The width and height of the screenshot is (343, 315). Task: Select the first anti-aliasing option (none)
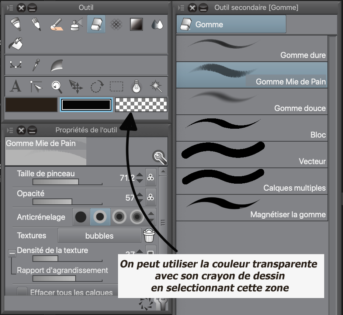pos(81,217)
